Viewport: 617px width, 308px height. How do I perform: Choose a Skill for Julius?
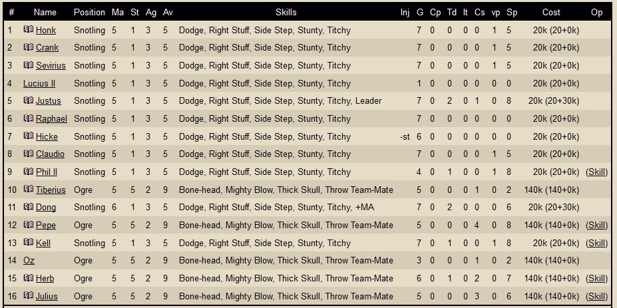(x=596, y=296)
